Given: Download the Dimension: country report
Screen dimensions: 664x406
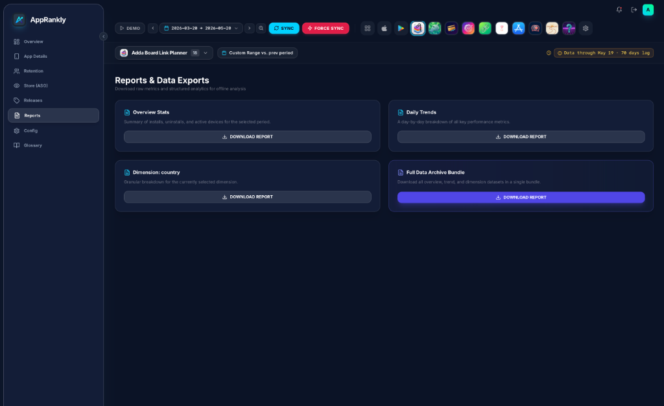Looking at the screenshot, I should (248, 197).
